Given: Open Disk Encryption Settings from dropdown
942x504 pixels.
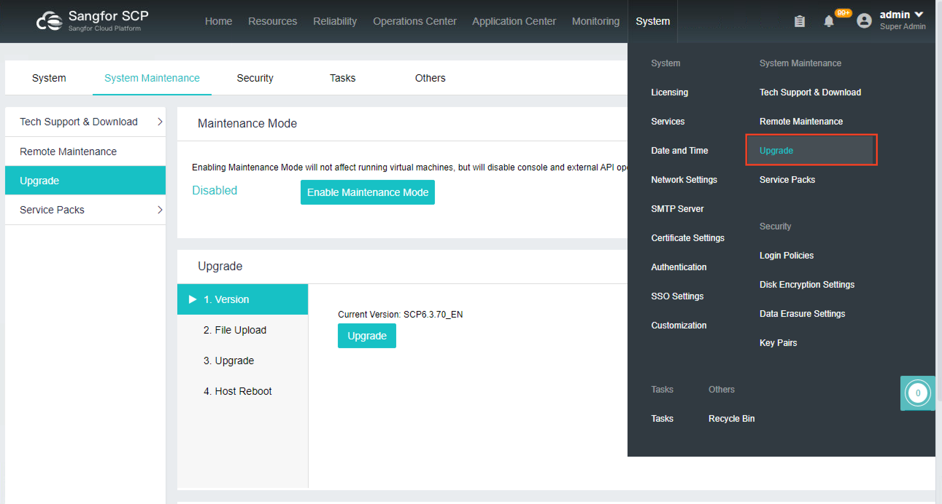Looking at the screenshot, I should [x=807, y=285].
